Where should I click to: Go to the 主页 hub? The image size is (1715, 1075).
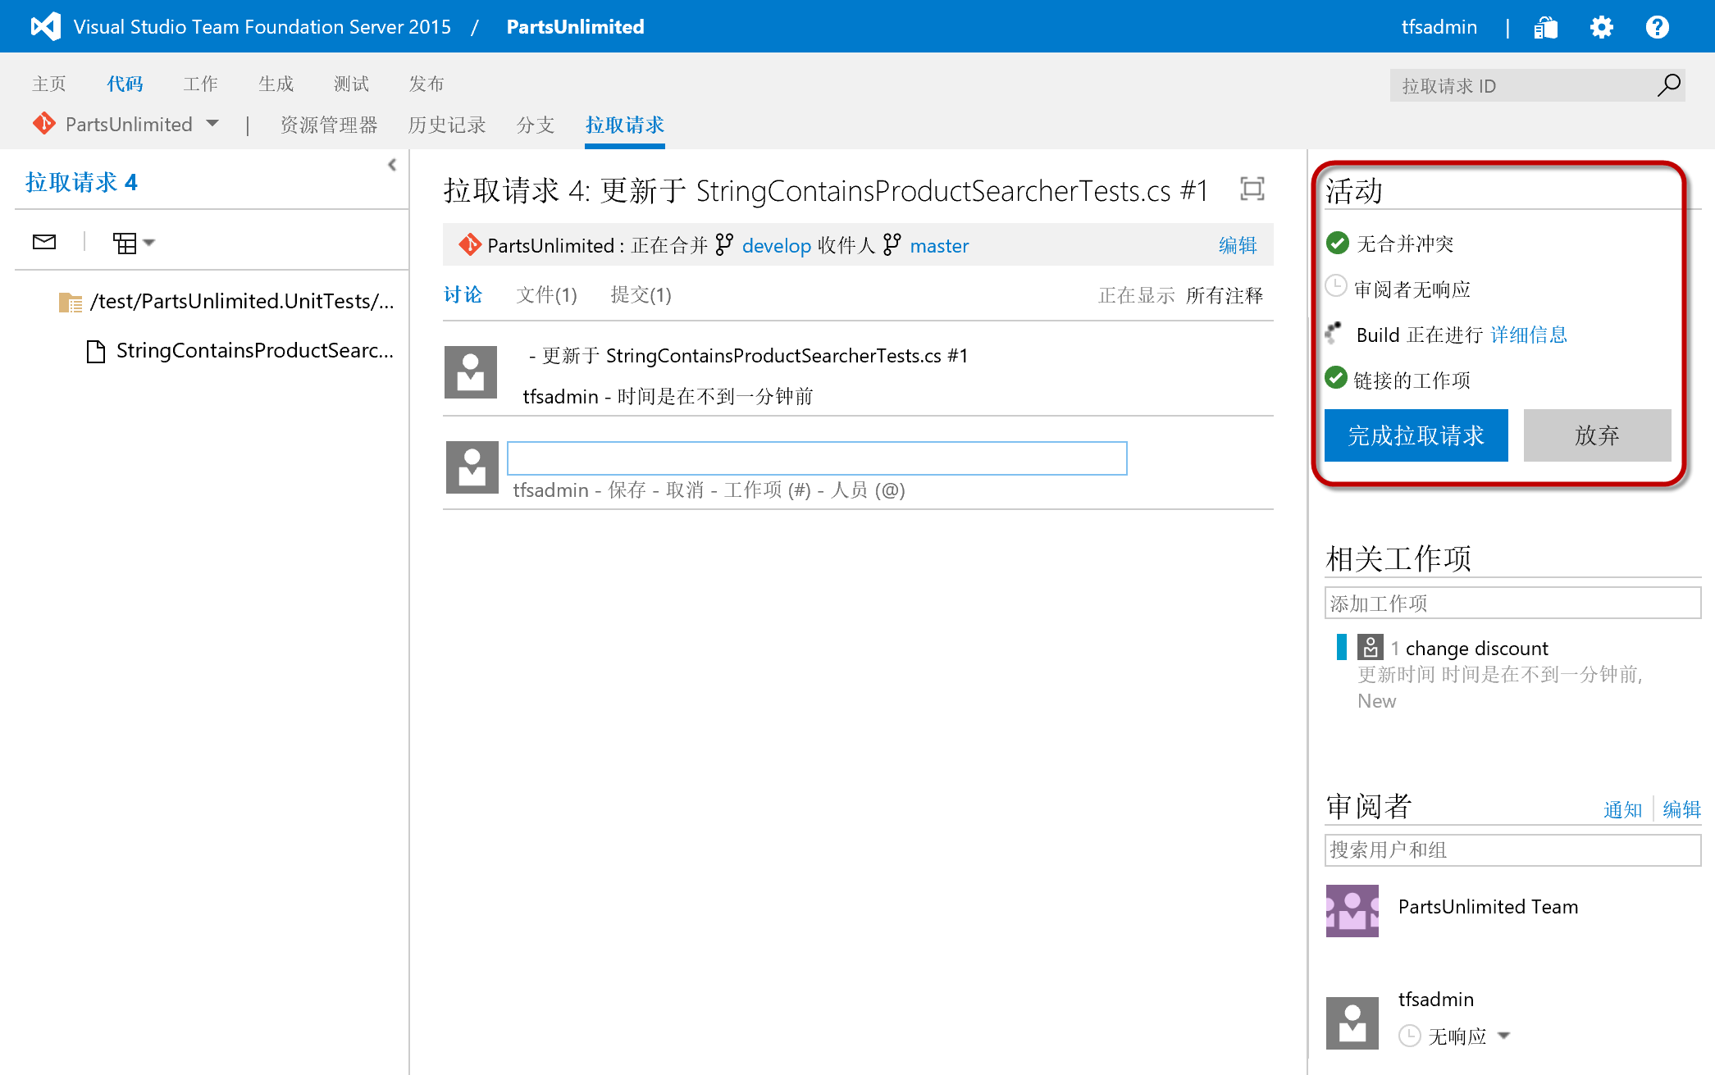49,84
